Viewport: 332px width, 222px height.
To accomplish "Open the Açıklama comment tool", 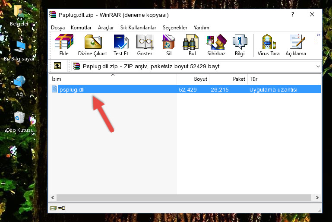I will click(296, 45).
